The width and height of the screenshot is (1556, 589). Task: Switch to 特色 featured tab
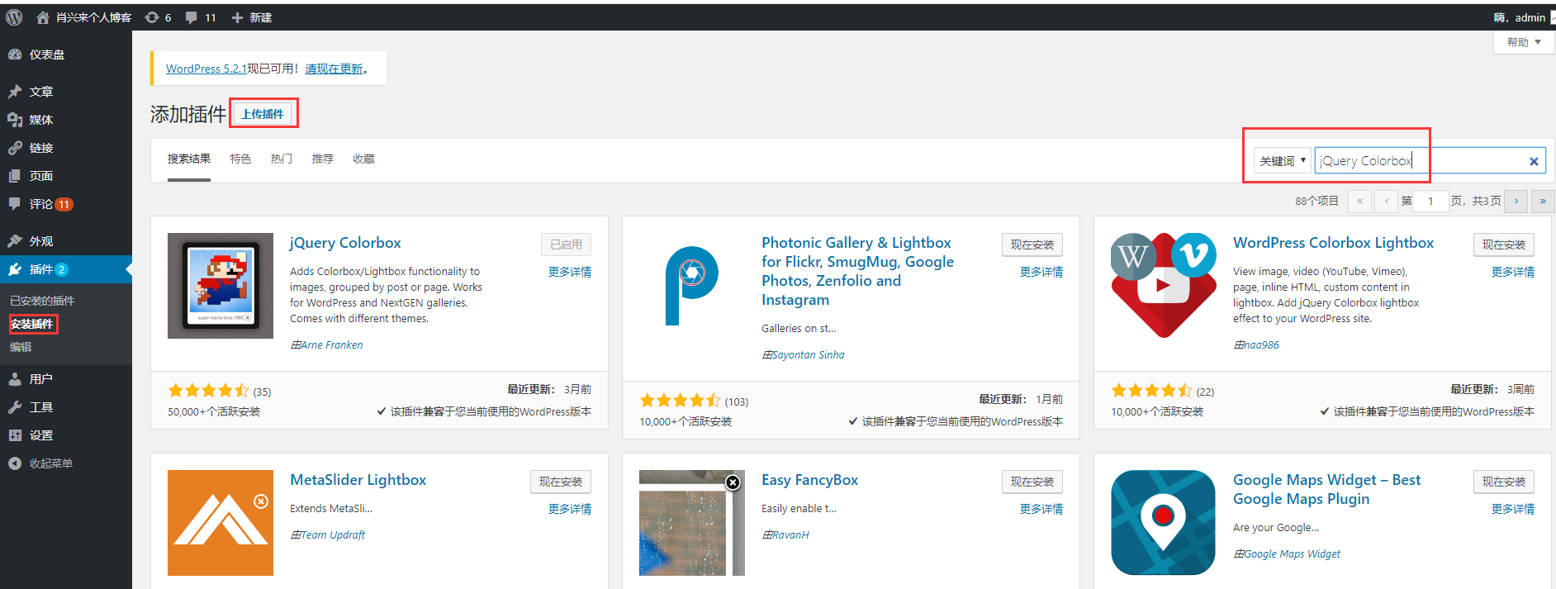point(240,159)
